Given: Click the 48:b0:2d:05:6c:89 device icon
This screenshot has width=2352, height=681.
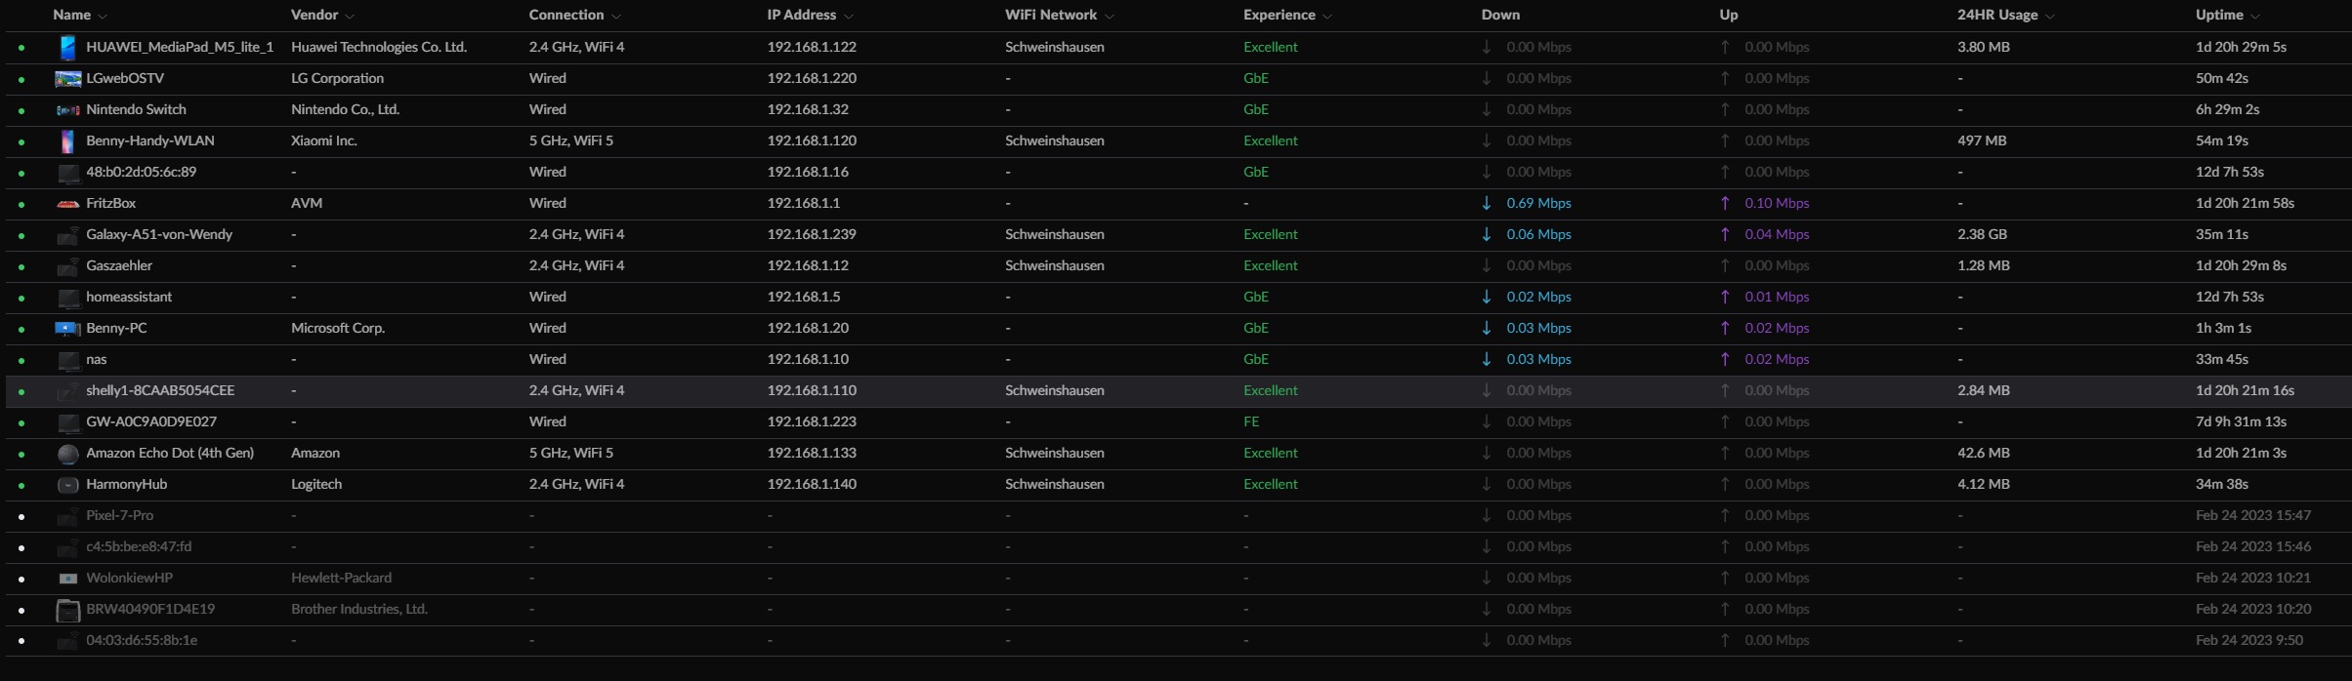Looking at the screenshot, I should 68,173.
